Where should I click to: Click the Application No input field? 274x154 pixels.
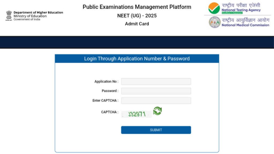click(156, 81)
